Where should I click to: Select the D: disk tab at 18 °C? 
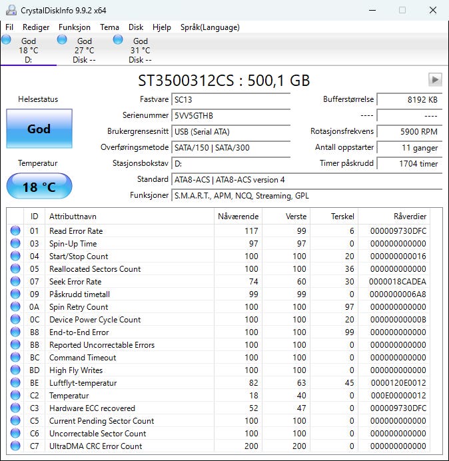[x=29, y=50]
